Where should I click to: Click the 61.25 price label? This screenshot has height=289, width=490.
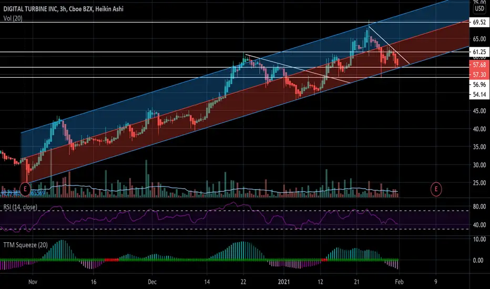point(479,52)
